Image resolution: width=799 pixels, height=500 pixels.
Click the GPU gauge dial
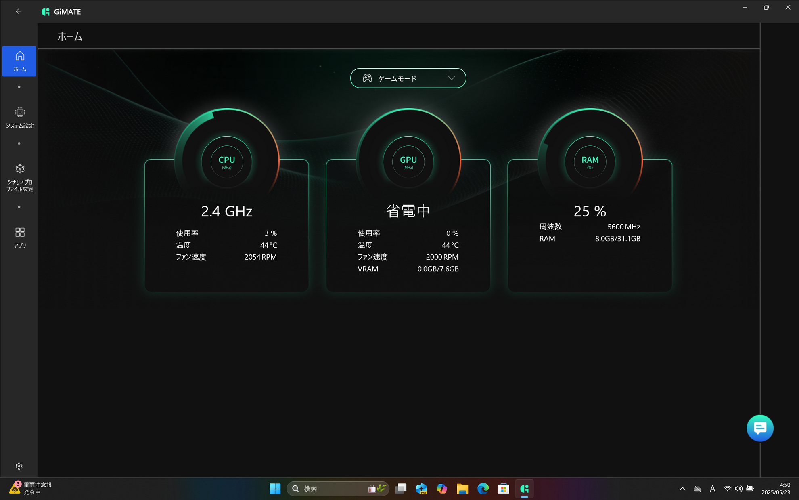(x=408, y=162)
